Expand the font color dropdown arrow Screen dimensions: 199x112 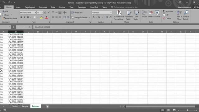pyautogui.click(x=49, y=17)
